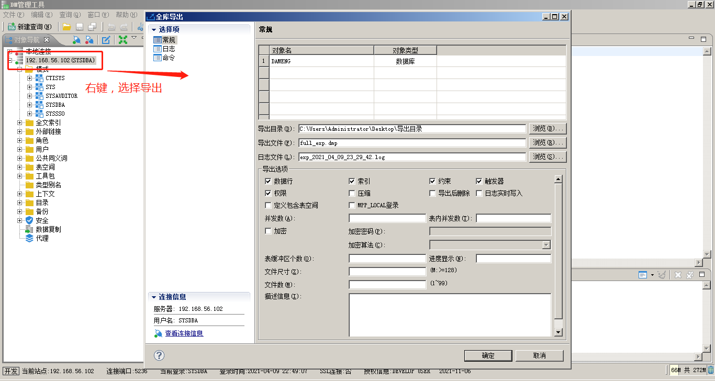Click inside the 描述信息 text area

pos(450,314)
